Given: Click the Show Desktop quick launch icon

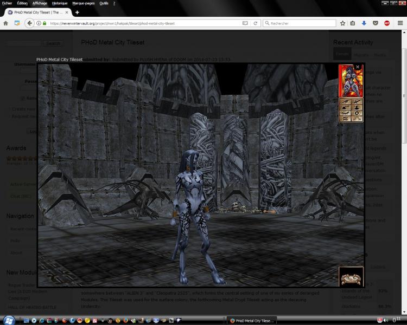Looking at the screenshot, I should click(x=26, y=321).
